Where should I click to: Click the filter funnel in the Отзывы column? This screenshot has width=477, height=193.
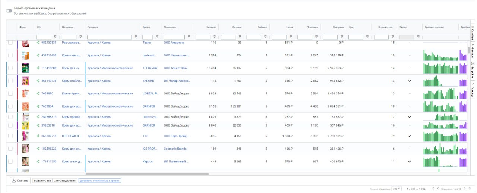pyautogui.click(x=240, y=37)
